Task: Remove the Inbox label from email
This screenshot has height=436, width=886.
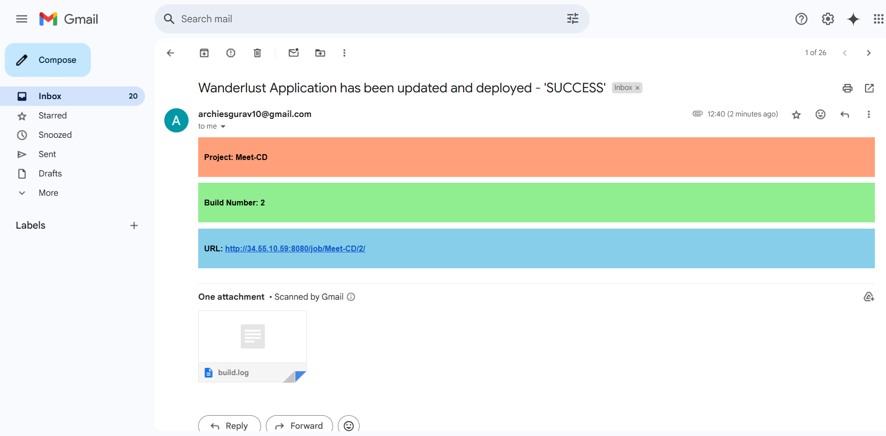Action: (x=638, y=88)
